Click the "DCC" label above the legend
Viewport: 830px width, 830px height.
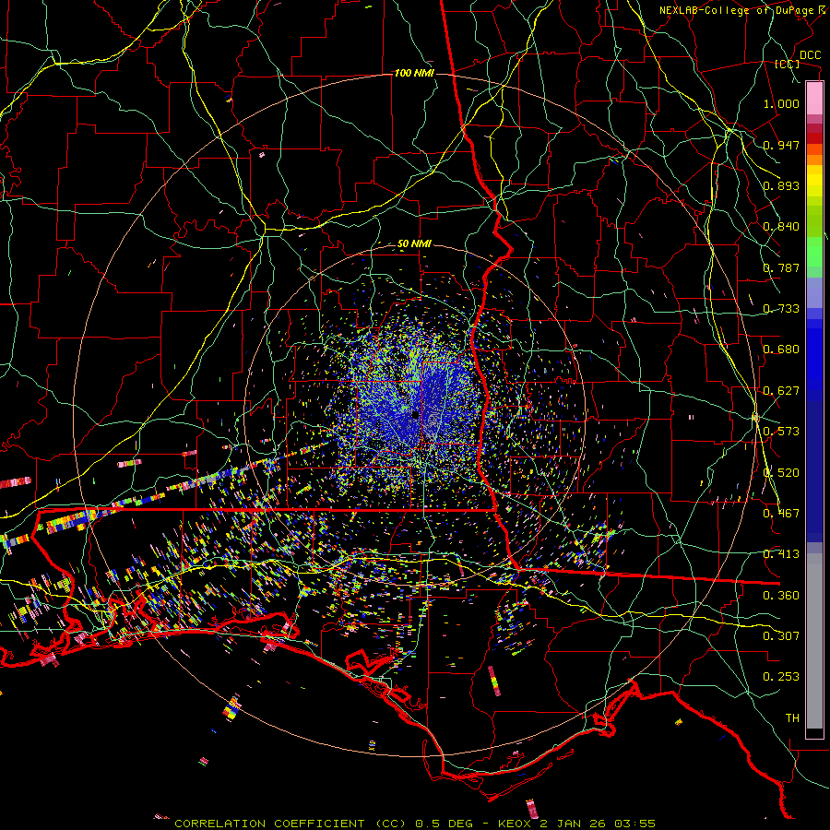(810, 55)
